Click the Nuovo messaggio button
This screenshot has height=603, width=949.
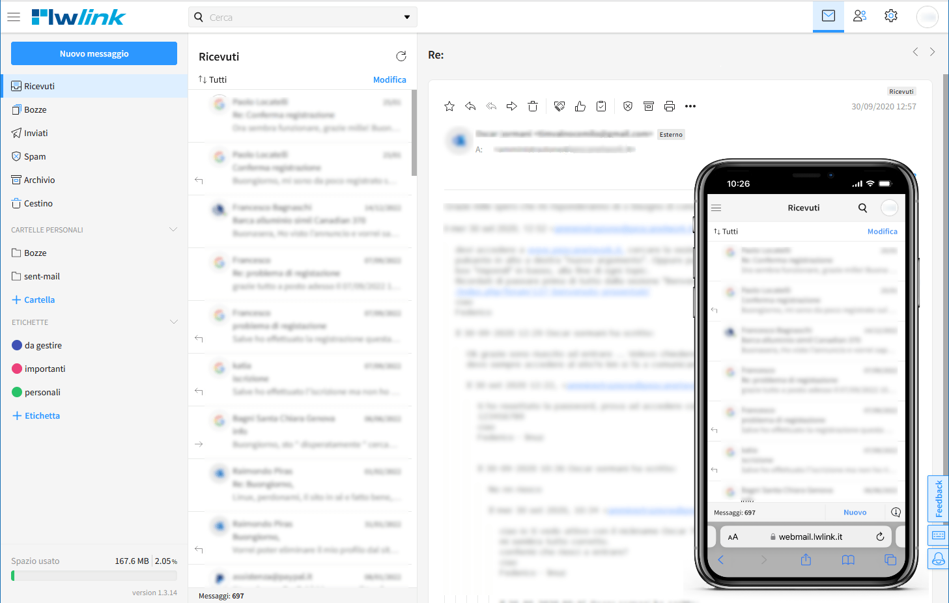point(94,53)
